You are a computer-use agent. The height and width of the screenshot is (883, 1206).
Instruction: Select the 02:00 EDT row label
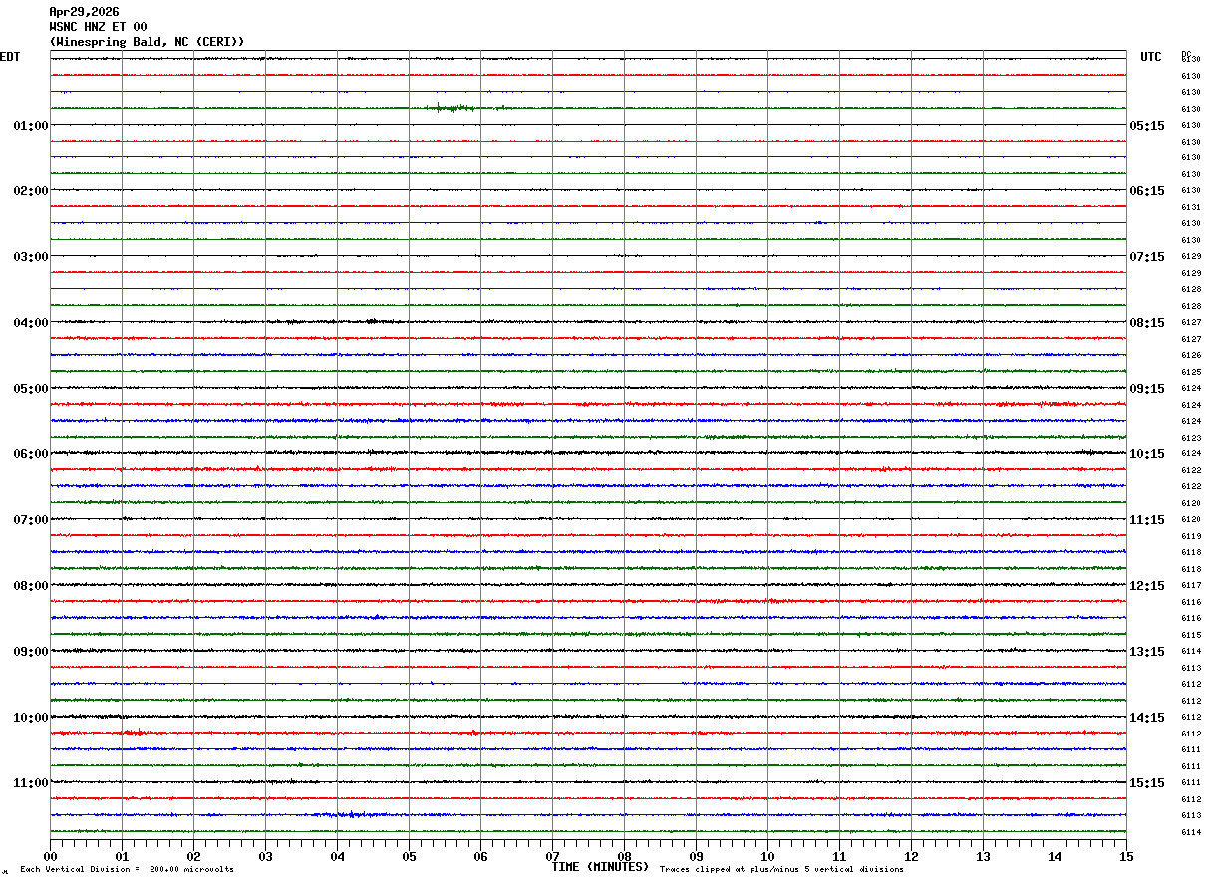31,191
